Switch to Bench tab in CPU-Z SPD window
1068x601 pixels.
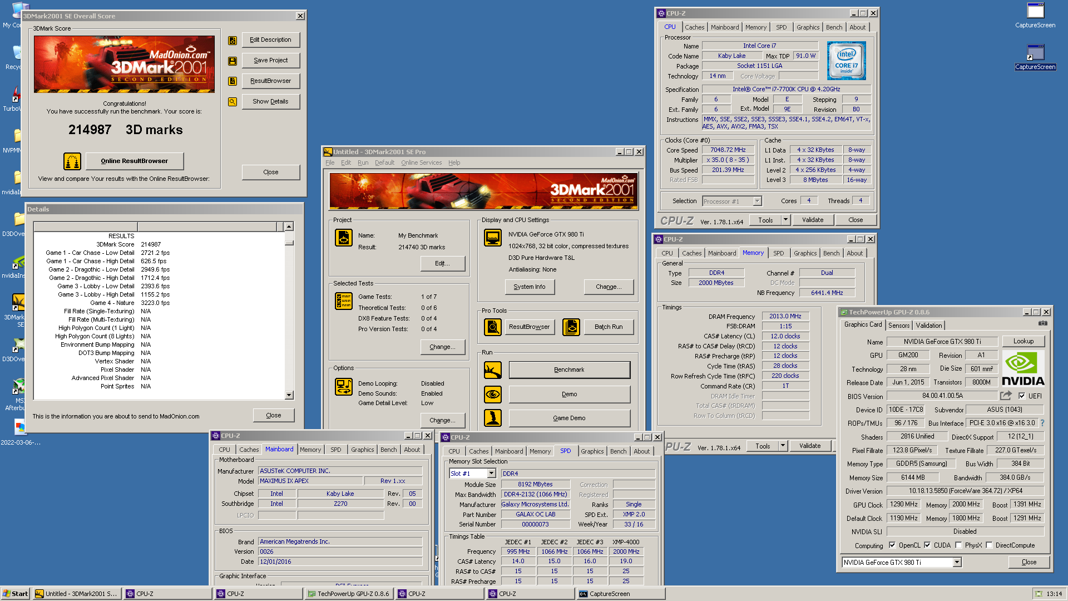tap(618, 451)
